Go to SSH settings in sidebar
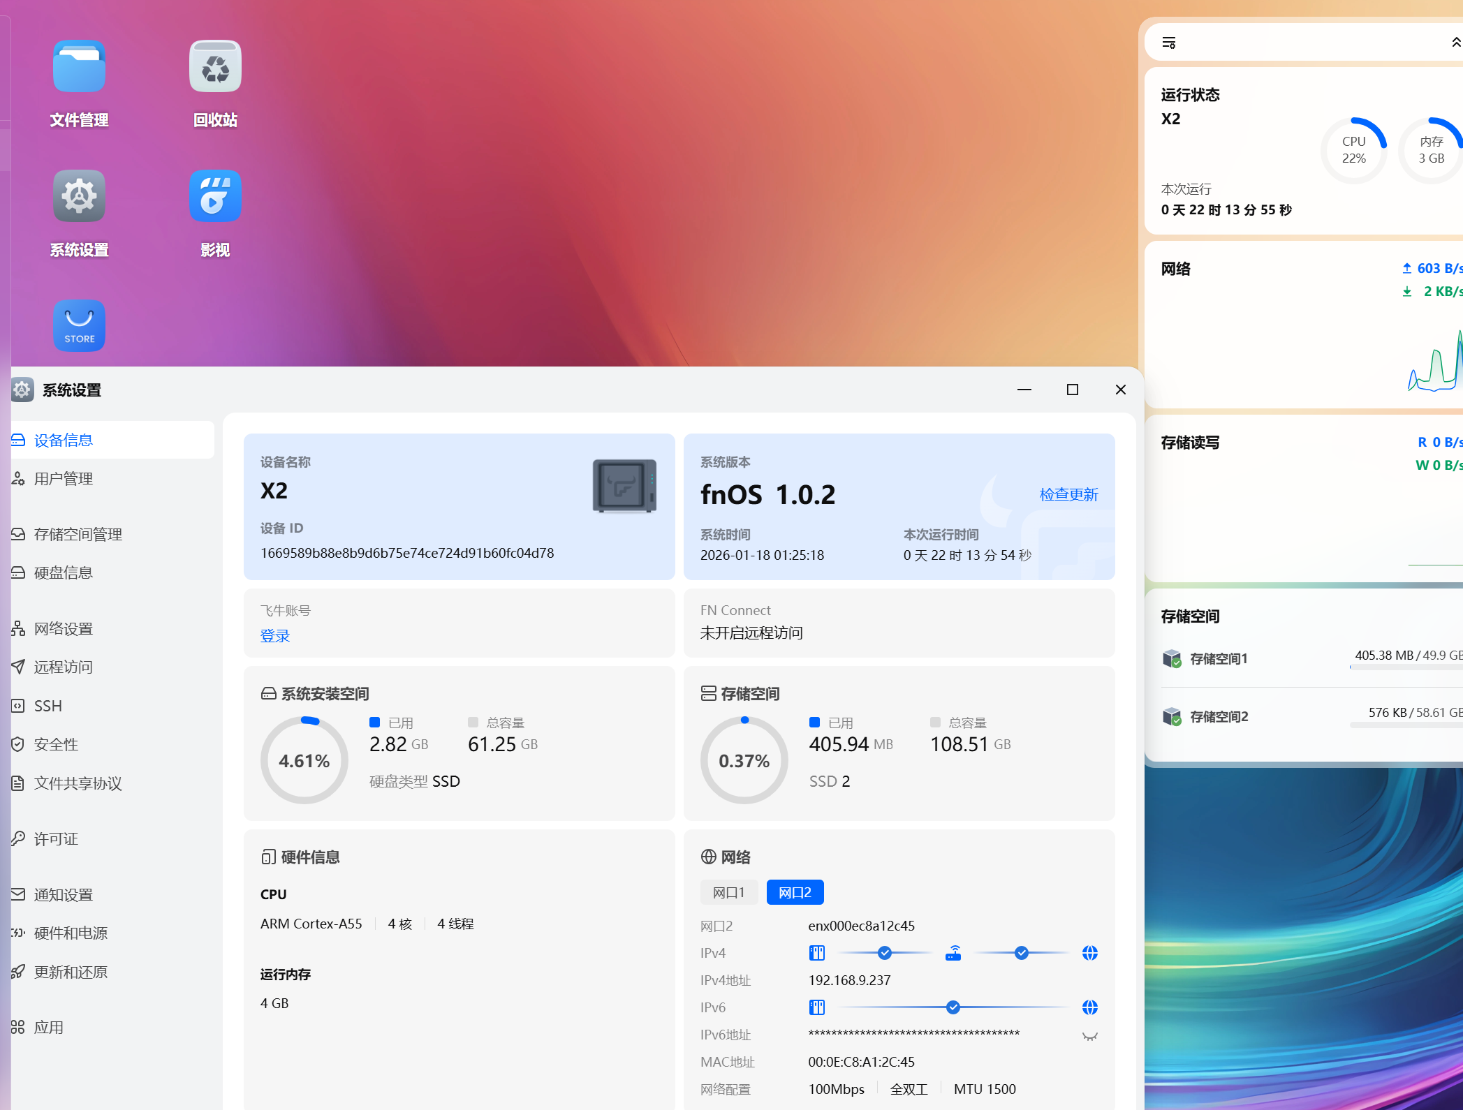Screen dimensions: 1463x1110 pos(47,706)
